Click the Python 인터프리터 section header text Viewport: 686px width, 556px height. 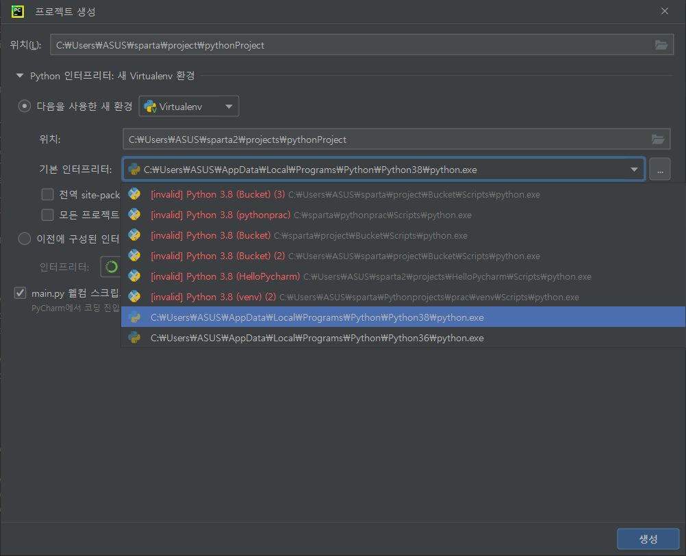point(112,76)
